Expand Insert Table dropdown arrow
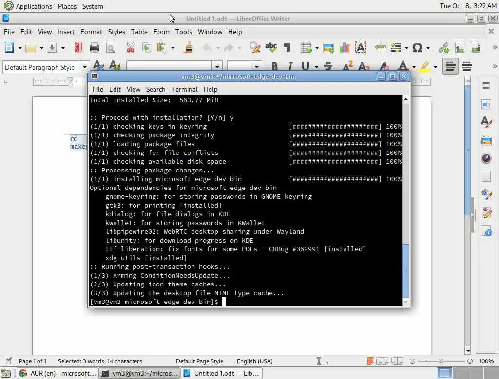 tap(317, 48)
